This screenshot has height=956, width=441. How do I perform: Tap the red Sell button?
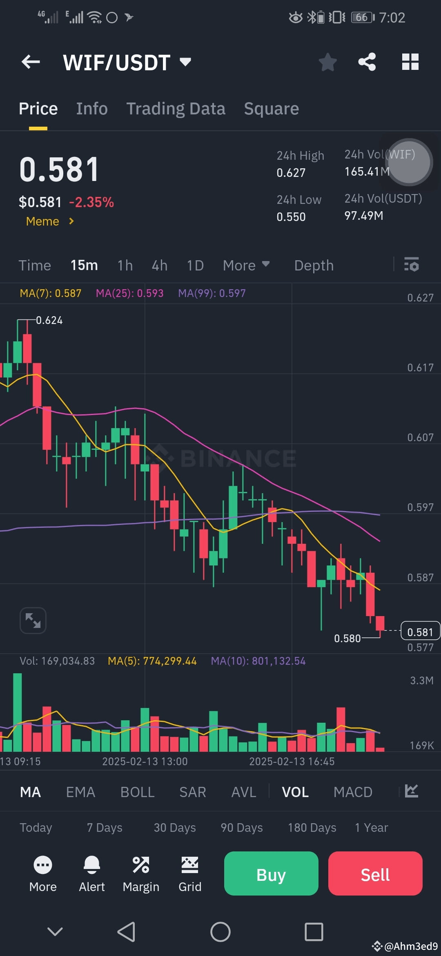pos(375,874)
